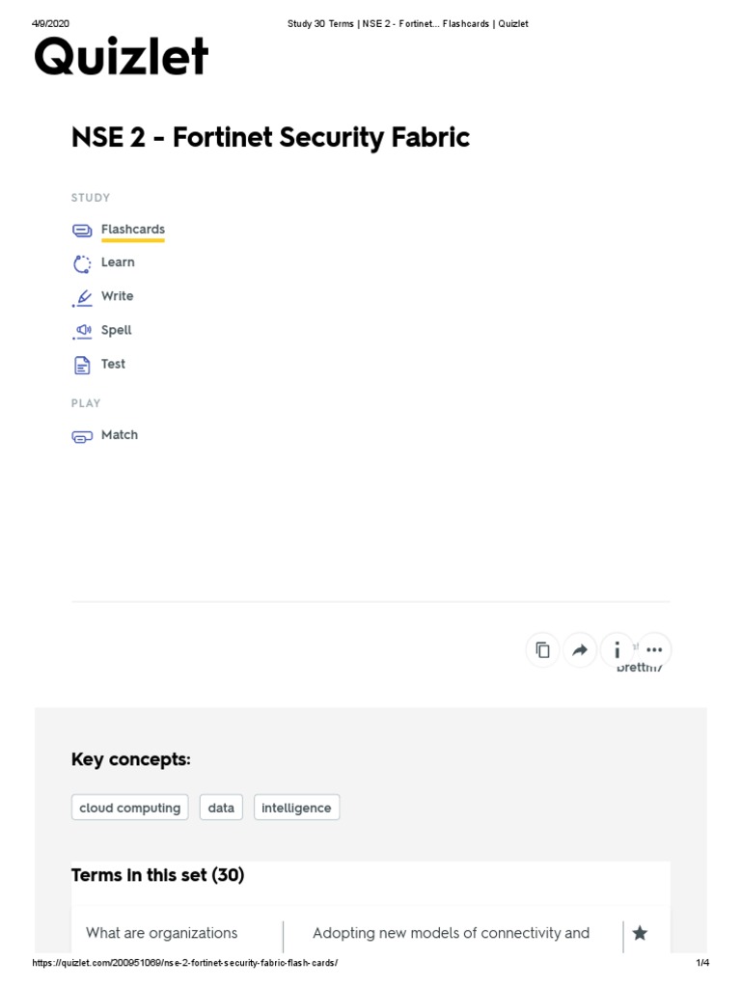Open the brettm7 creator profile link

(640, 668)
